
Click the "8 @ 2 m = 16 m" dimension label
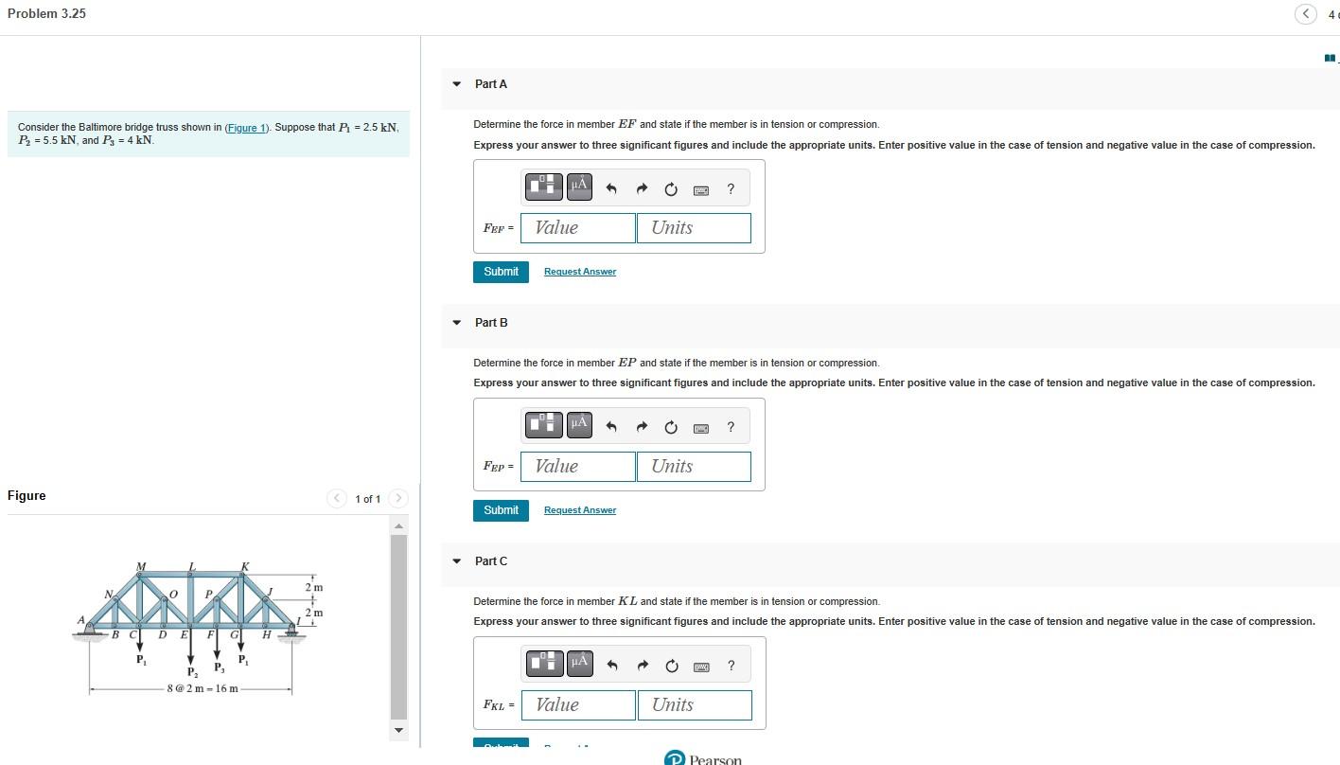[203, 688]
